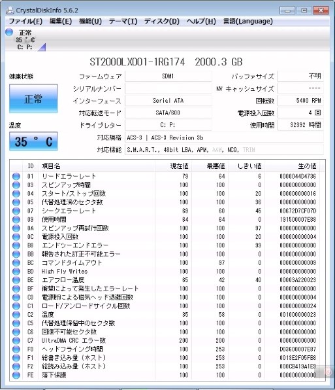
Task: Click the ID column header
Action: (31, 166)
